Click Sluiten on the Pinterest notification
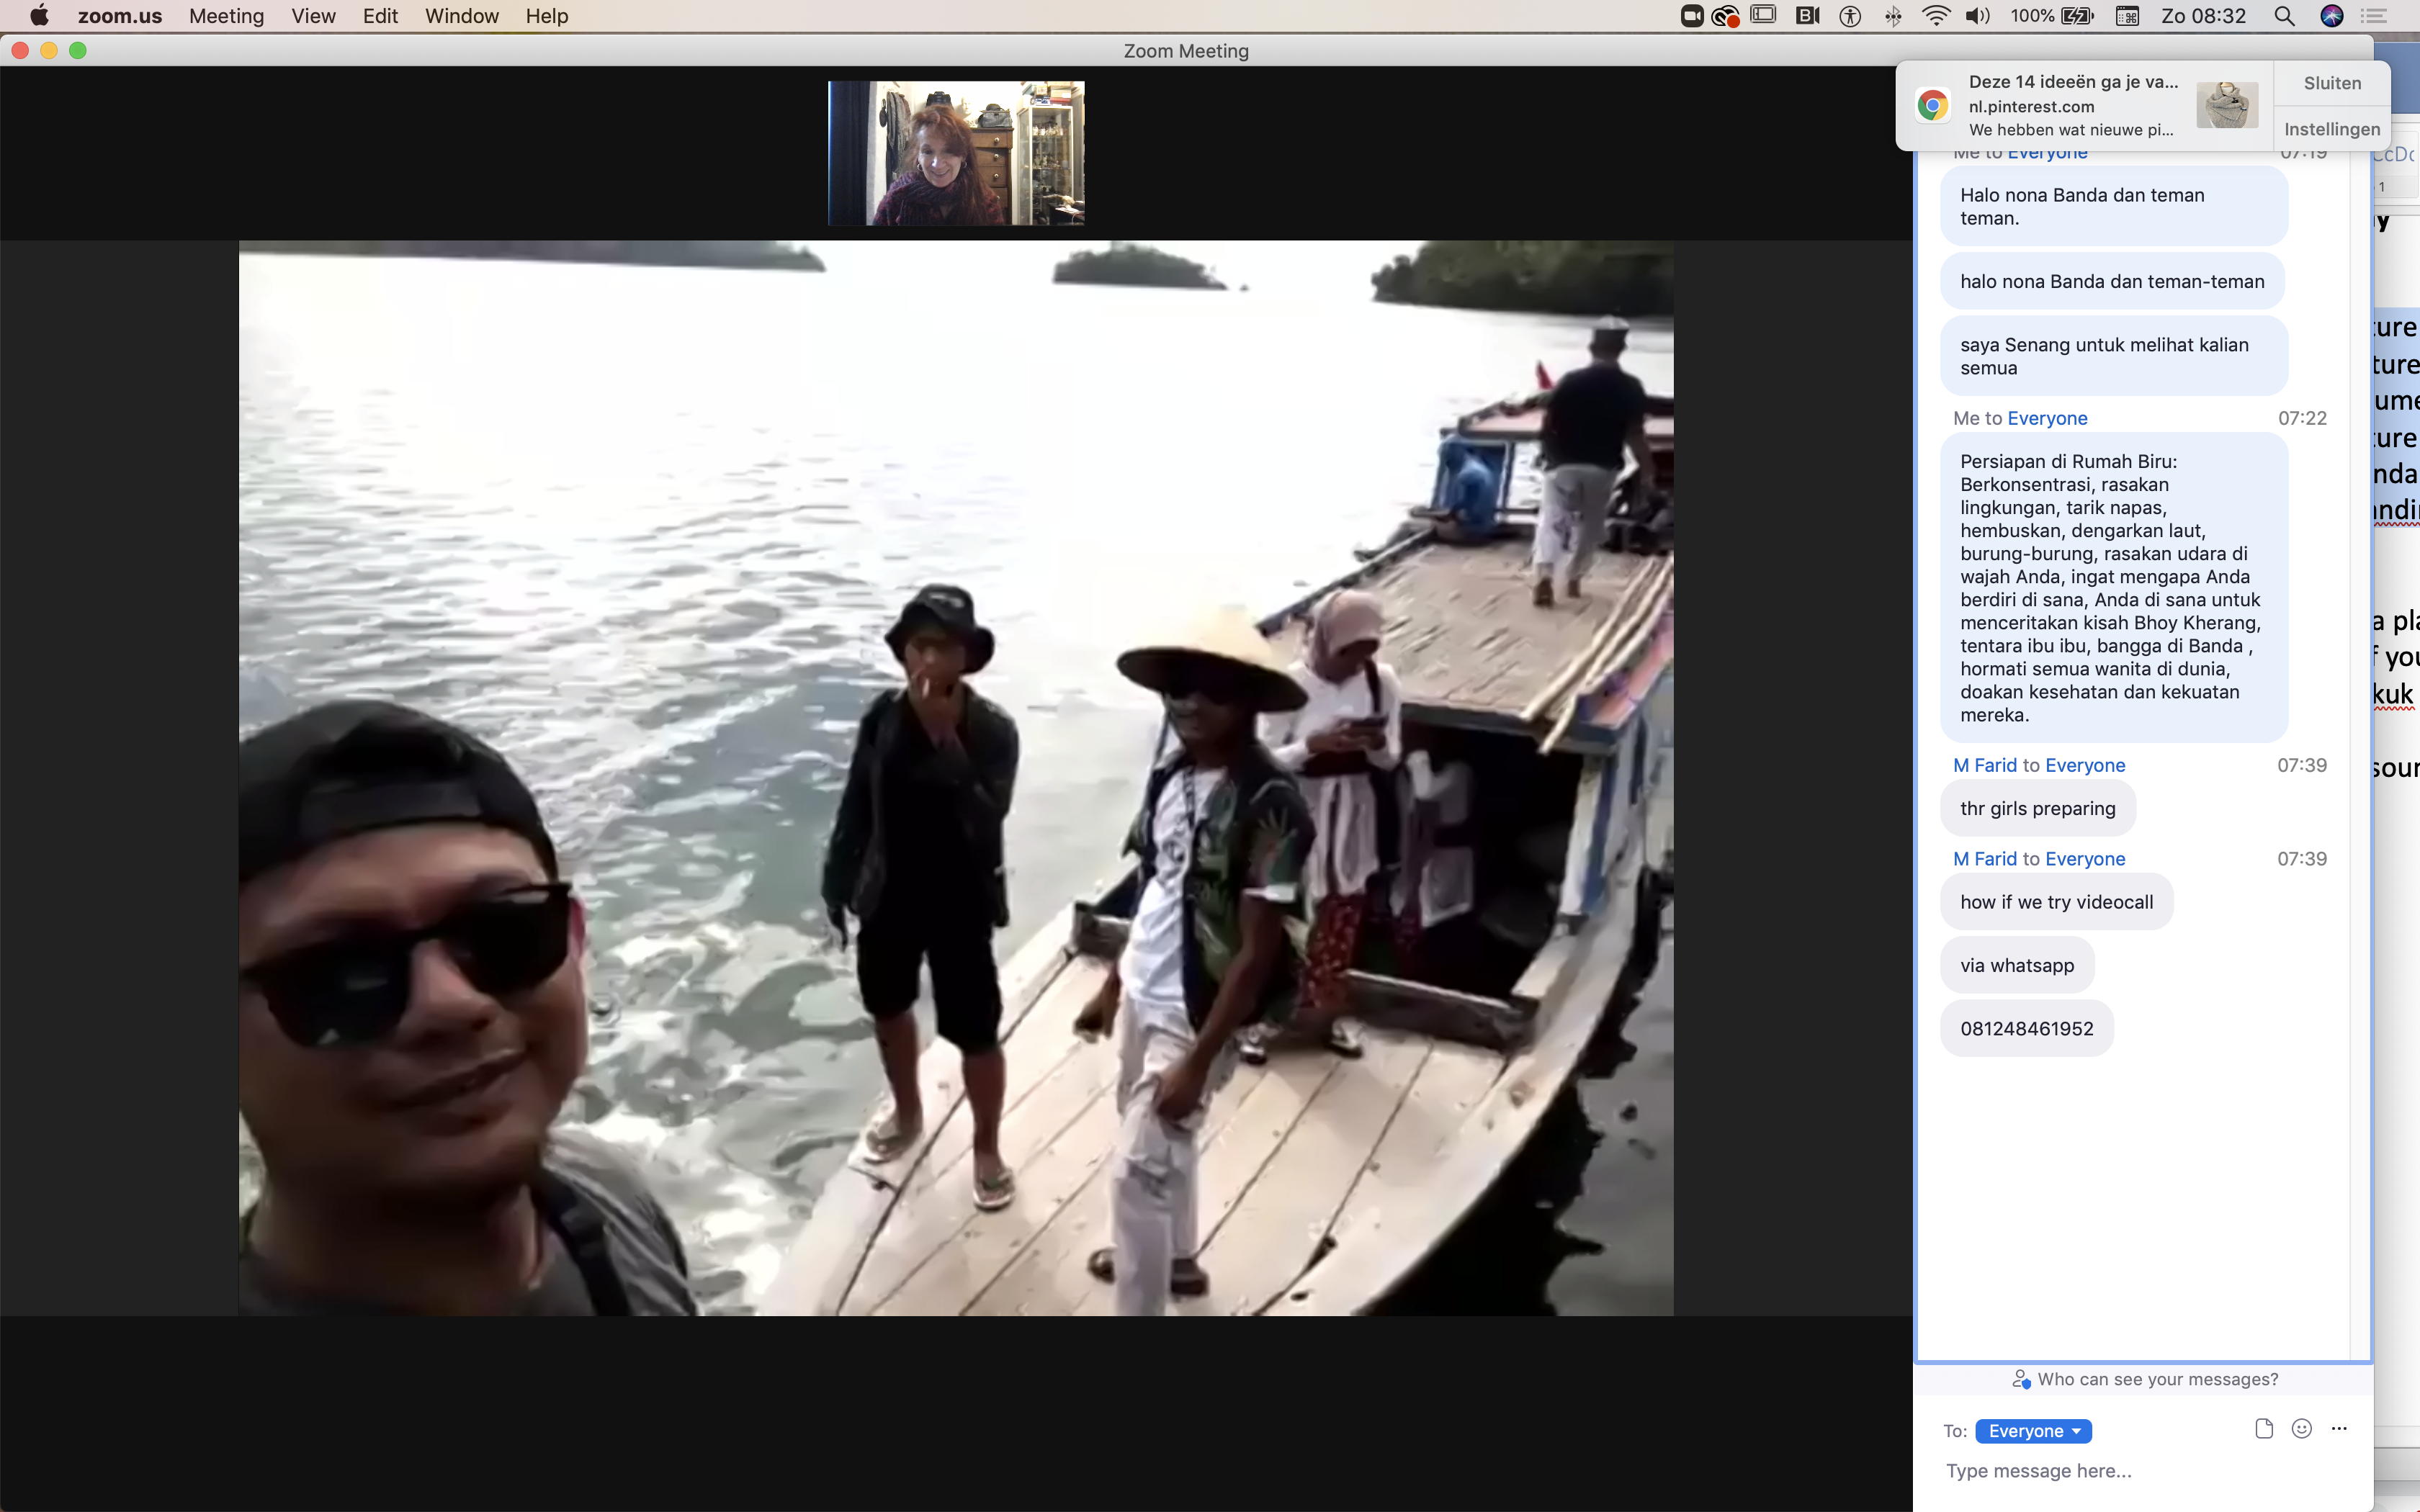Viewport: 2420px width, 1512px height. [2331, 83]
